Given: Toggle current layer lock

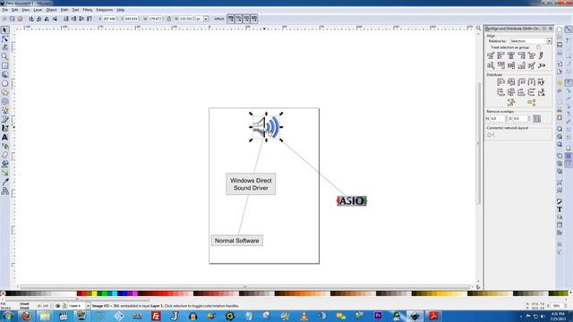Looking at the screenshot, I should point(64,306).
